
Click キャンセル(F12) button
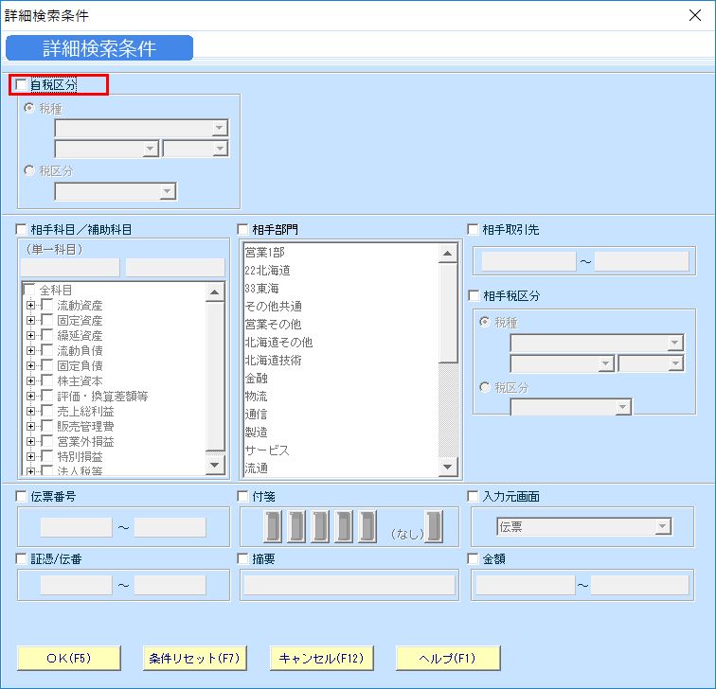pos(321,658)
